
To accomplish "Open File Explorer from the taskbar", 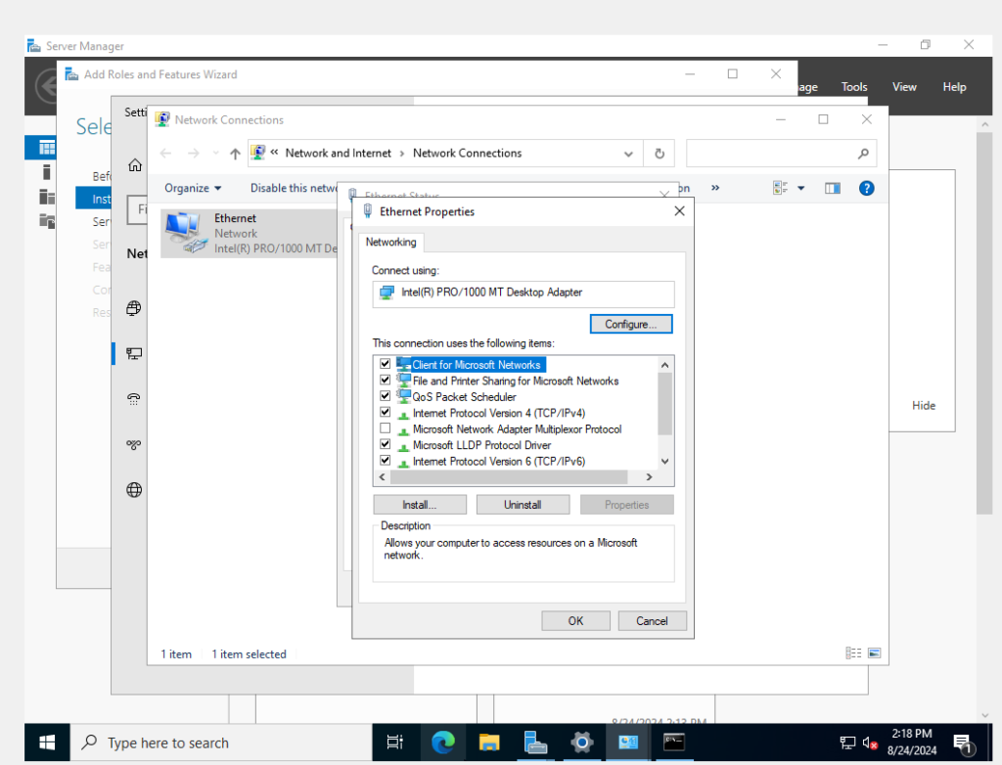I will point(489,742).
